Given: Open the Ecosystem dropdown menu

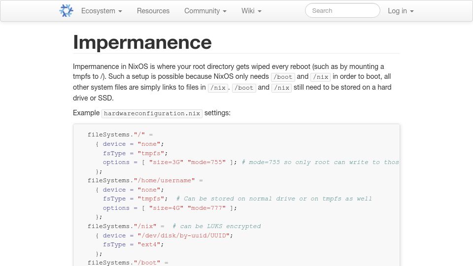Looking at the screenshot, I should (101, 11).
